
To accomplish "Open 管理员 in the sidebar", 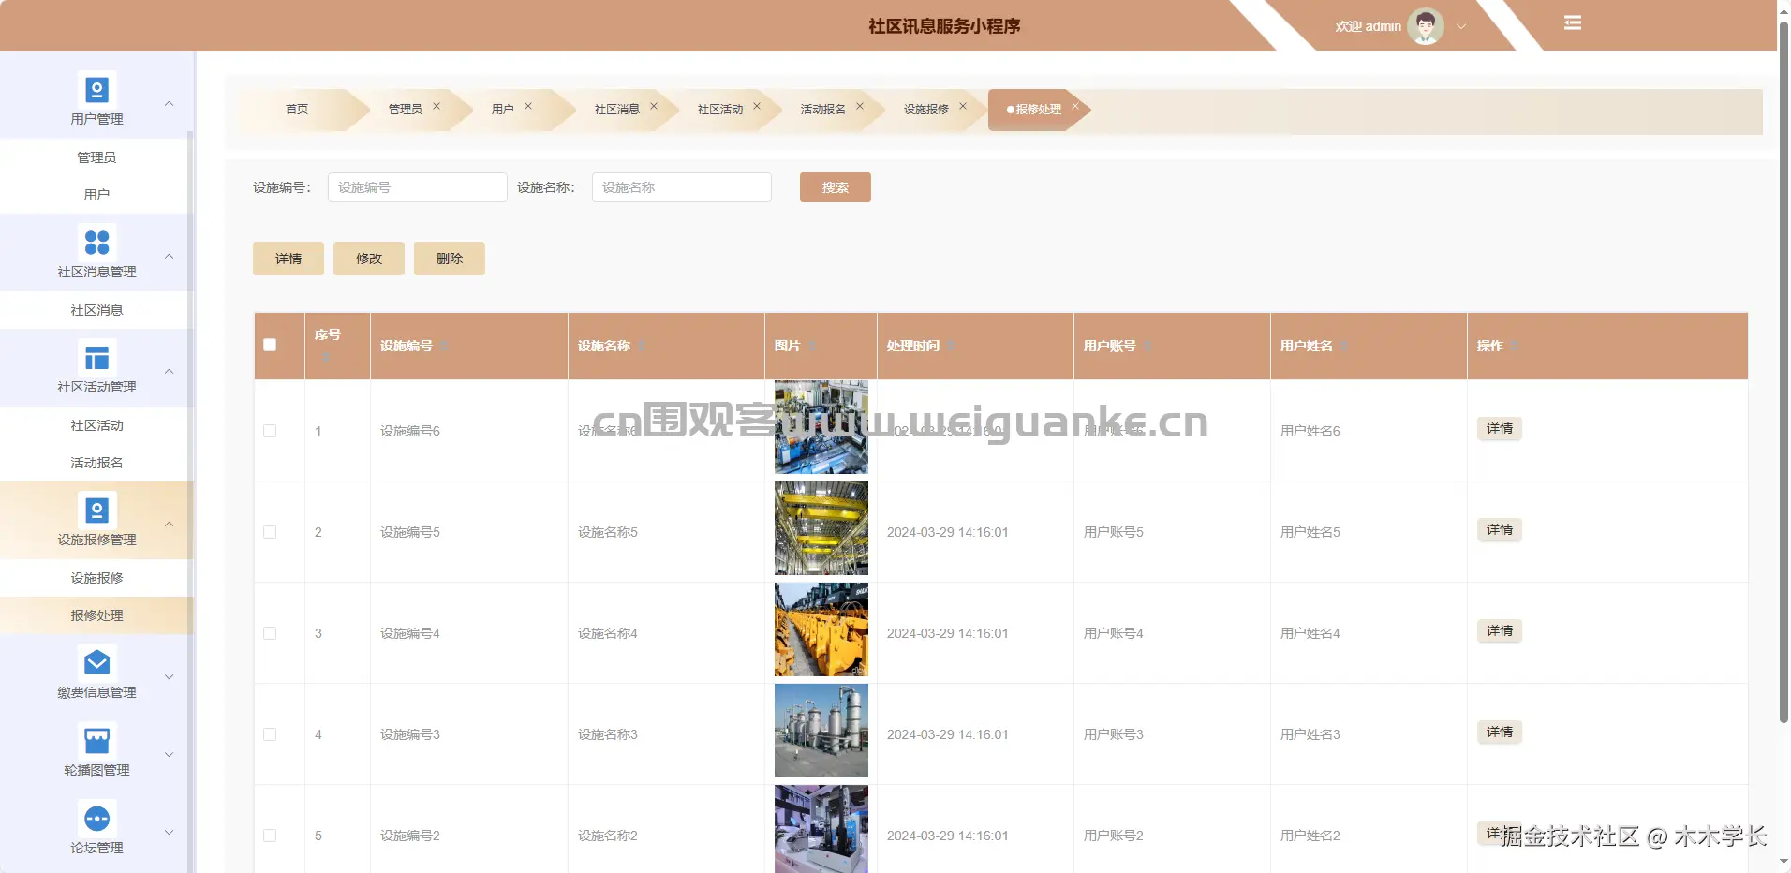I will [x=96, y=157].
